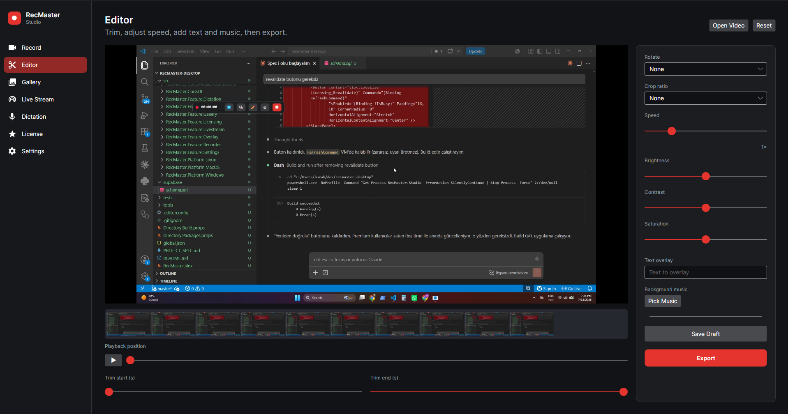Image resolution: width=788 pixels, height=414 pixels.
Task: Go to Live Stream in the sidebar
Action: [45, 99]
